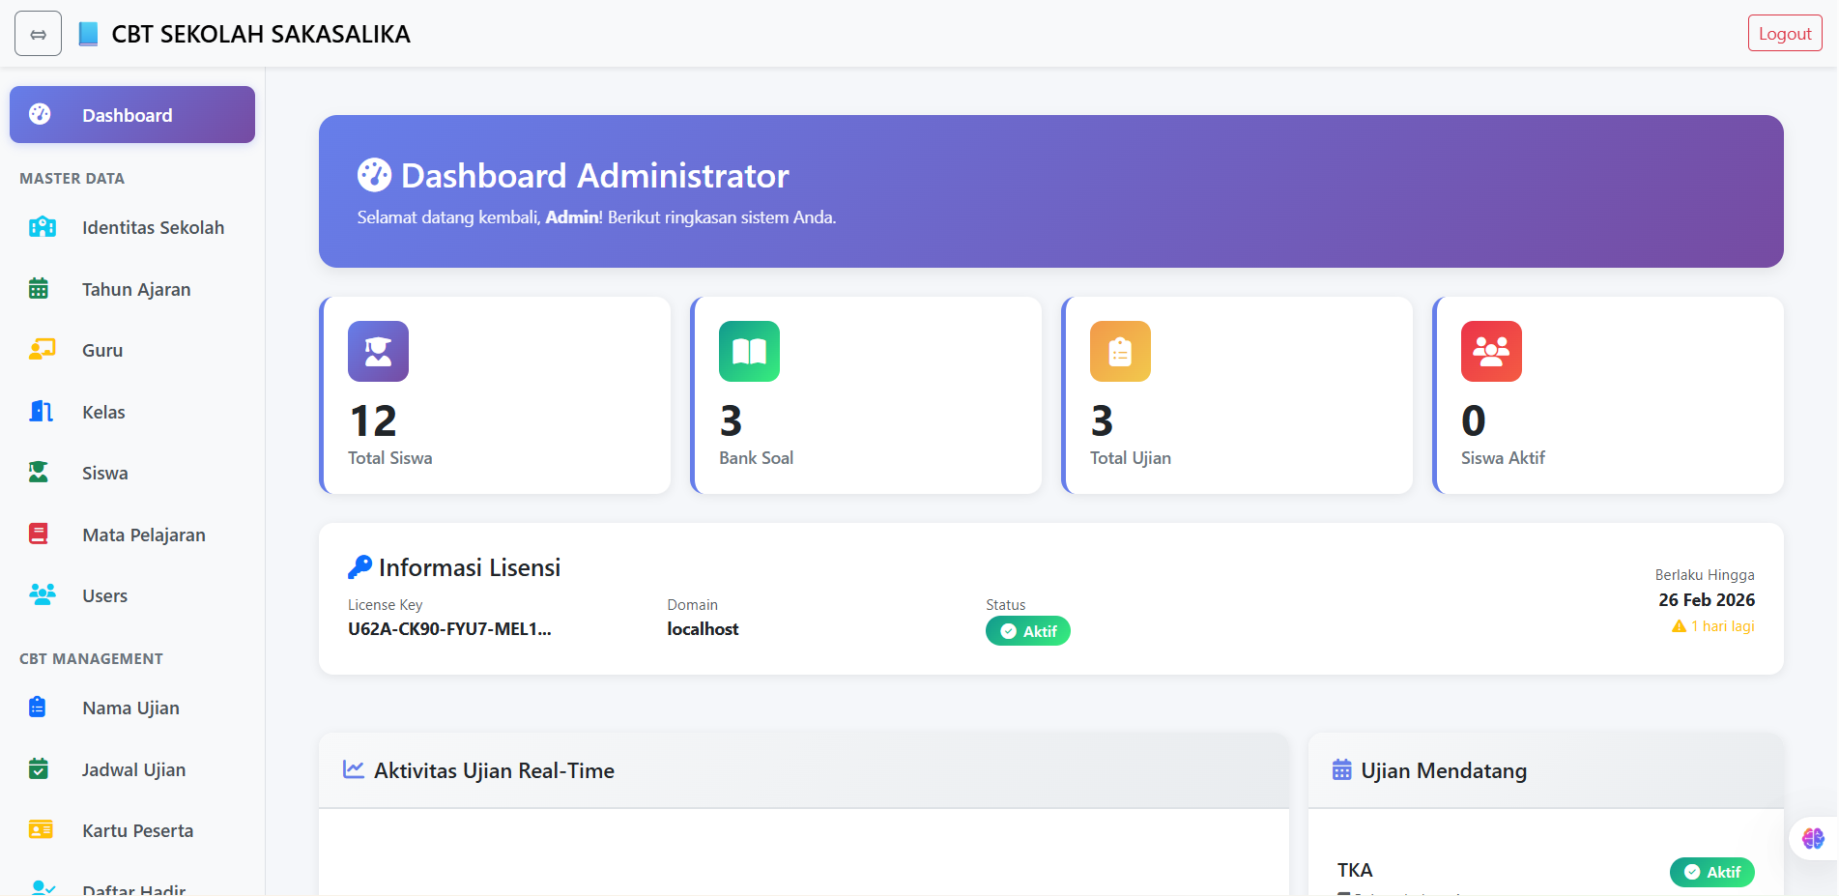Click the key icon beside Informasi Lisensi

coord(359,566)
